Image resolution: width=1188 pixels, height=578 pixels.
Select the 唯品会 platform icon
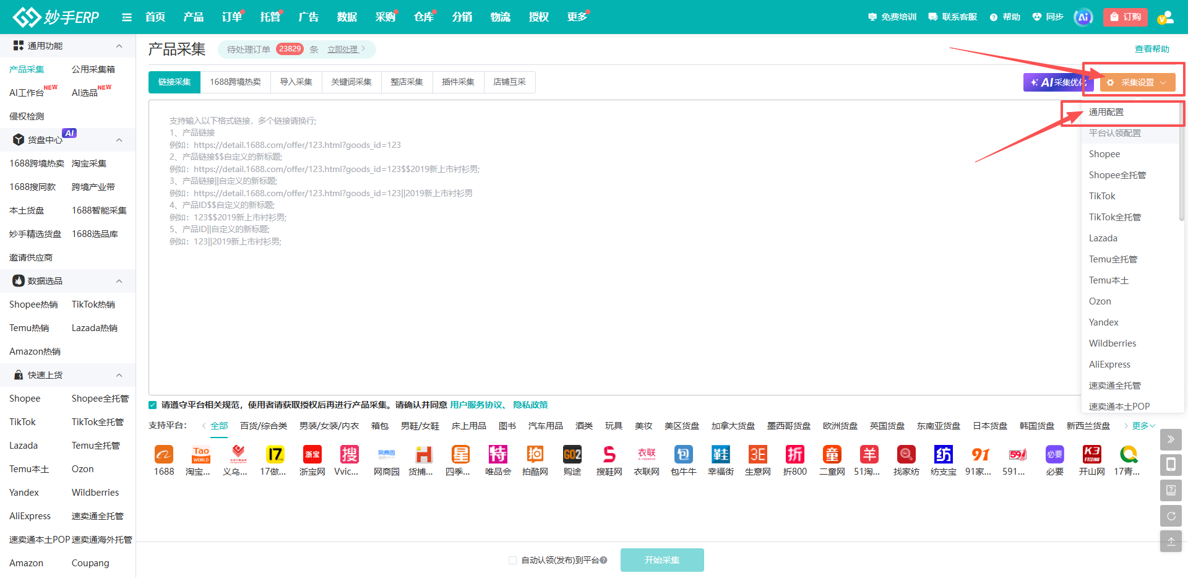pyautogui.click(x=498, y=455)
